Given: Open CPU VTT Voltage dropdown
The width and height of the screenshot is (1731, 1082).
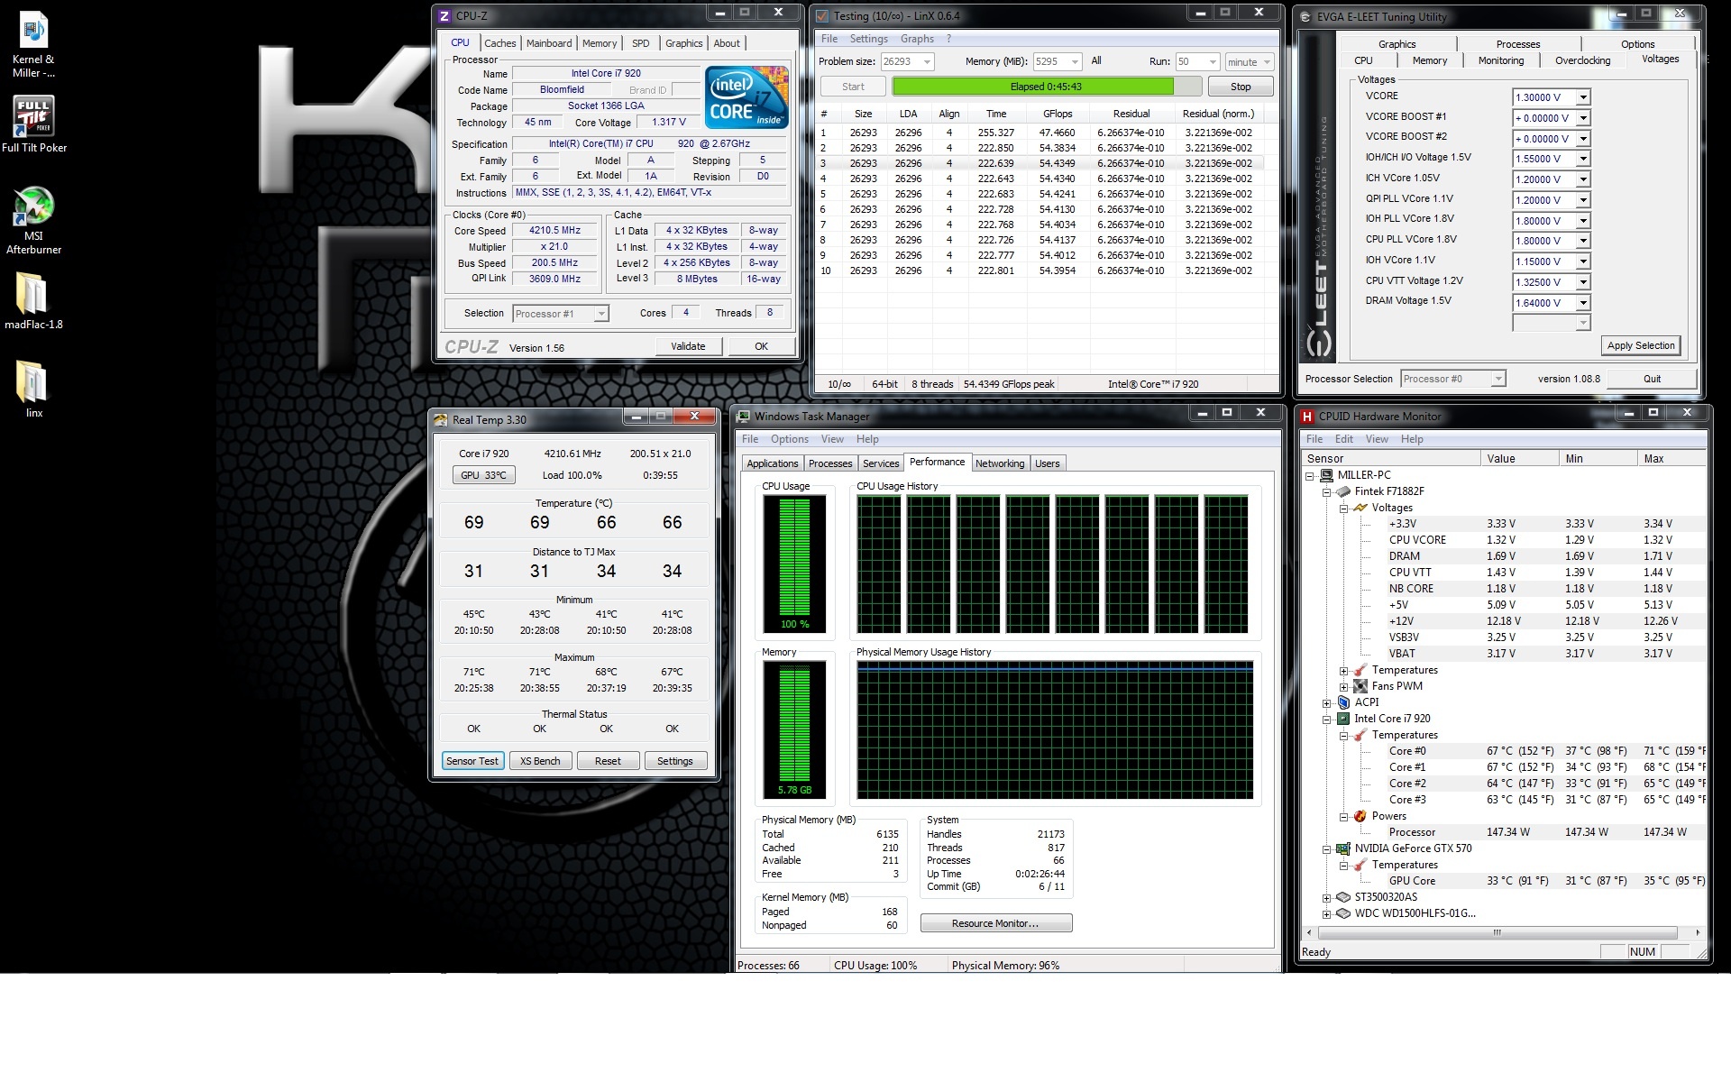Looking at the screenshot, I should coord(1583,282).
